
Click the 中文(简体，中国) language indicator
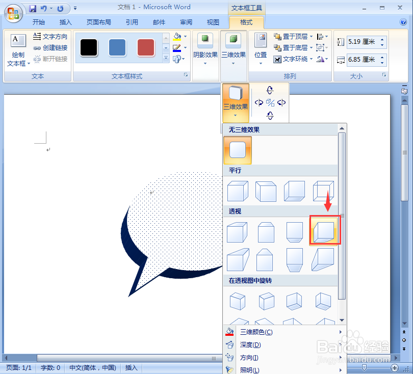click(93, 368)
